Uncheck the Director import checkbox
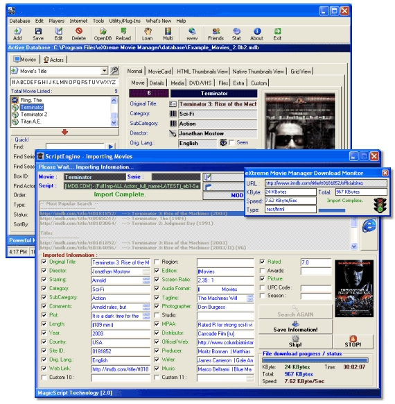Viewport: 395px width, 404px height. click(44, 271)
